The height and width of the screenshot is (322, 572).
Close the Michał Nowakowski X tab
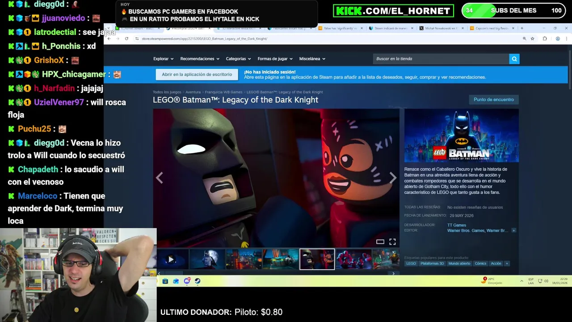[x=463, y=28]
